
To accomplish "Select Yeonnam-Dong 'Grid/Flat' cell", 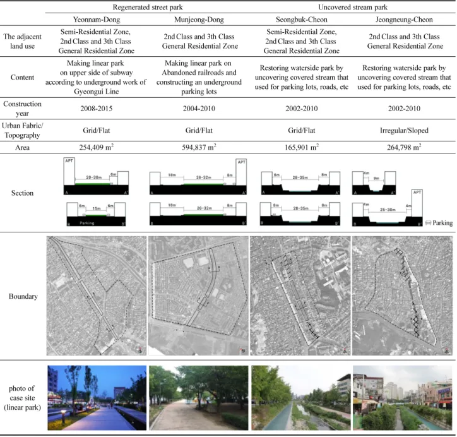I will coord(97,130).
